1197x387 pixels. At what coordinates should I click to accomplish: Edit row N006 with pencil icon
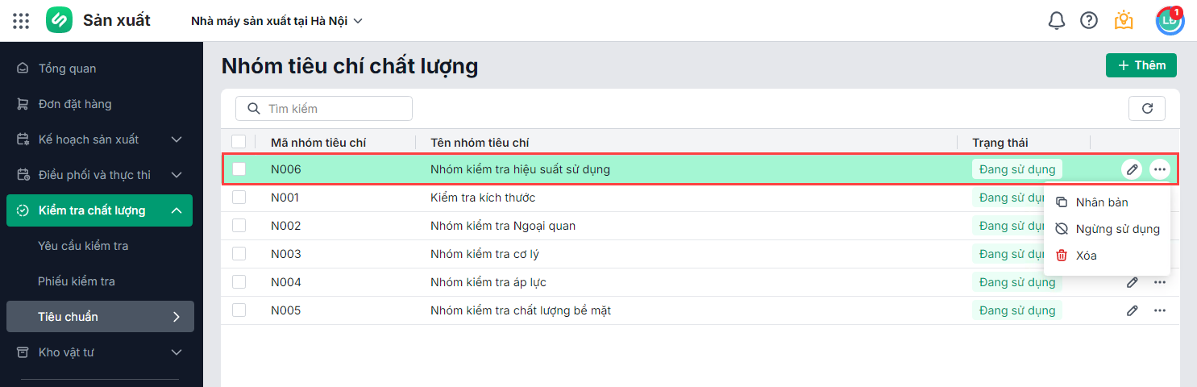[1132, 169]
